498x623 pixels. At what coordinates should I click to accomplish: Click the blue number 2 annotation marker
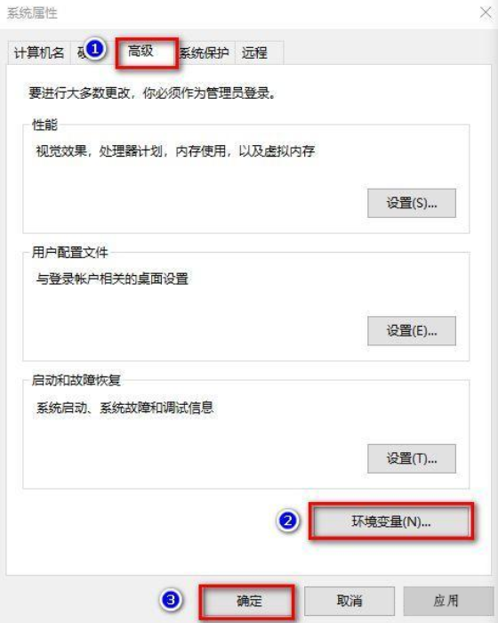[288, 521]
